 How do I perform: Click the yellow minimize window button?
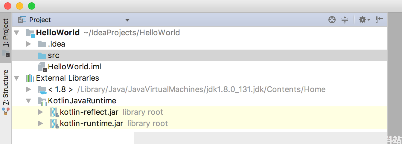click(19, 6)
